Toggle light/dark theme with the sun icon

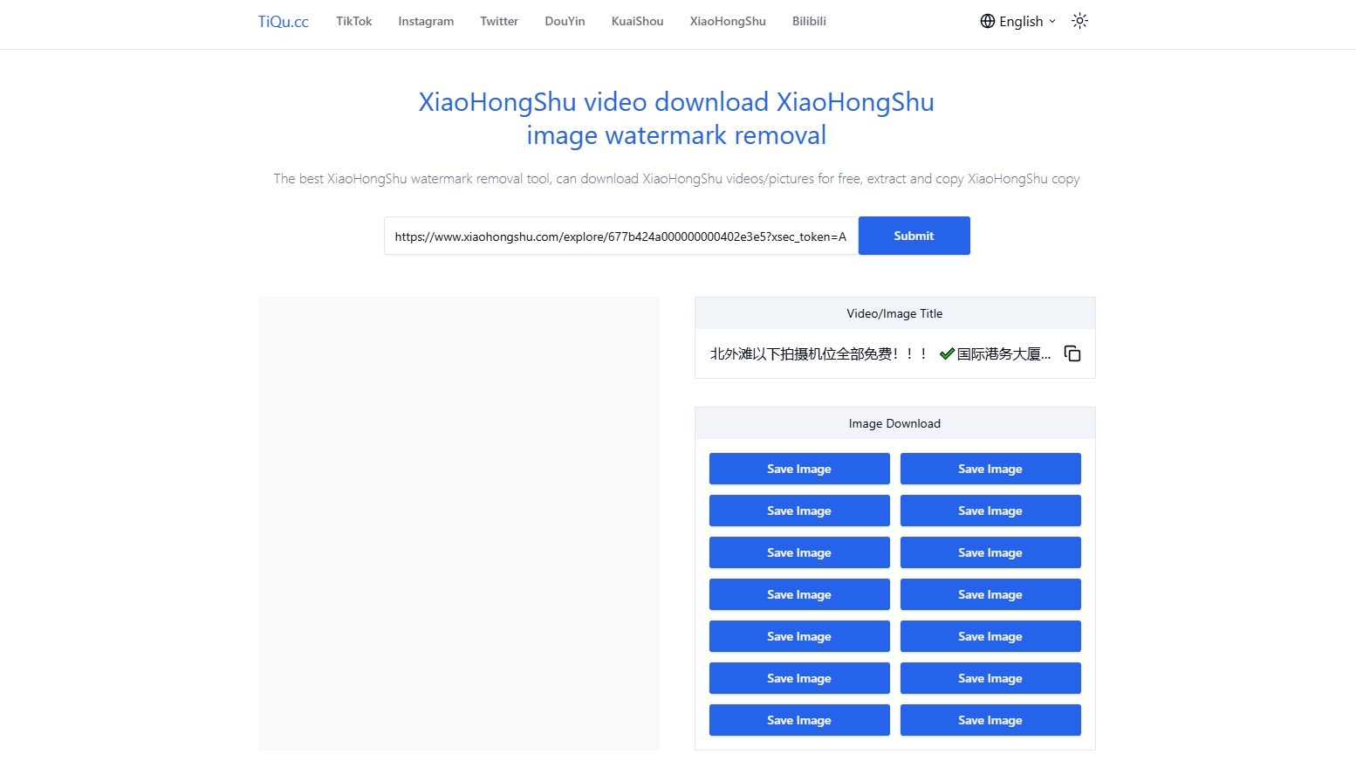pos(1079,21)
